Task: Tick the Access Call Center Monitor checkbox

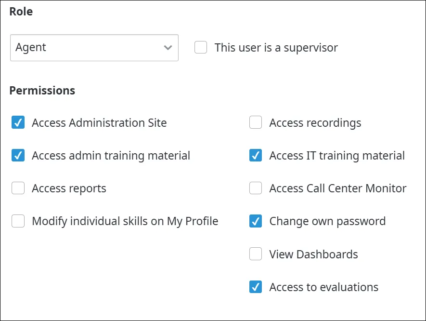Action: coord(256,188)
